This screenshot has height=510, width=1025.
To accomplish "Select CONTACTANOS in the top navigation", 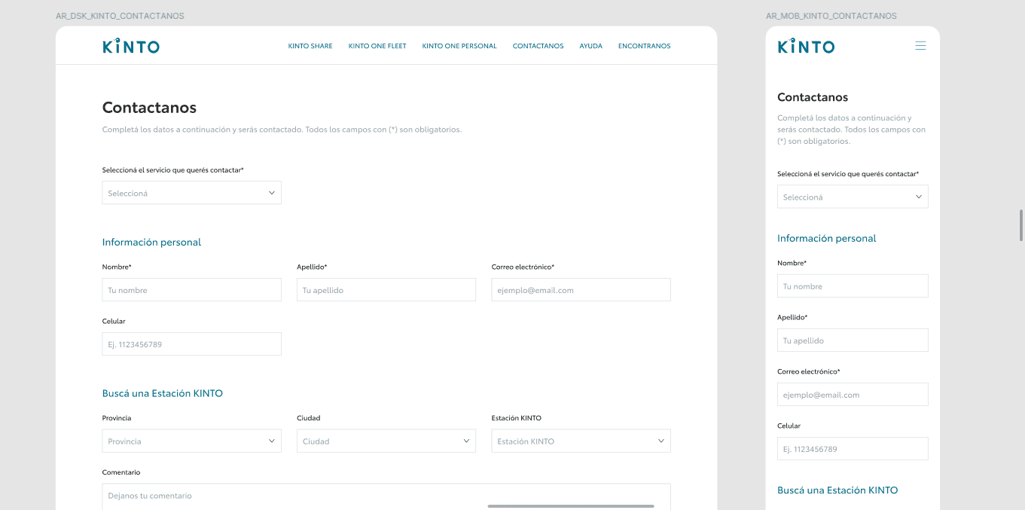I will pos(538,46).
